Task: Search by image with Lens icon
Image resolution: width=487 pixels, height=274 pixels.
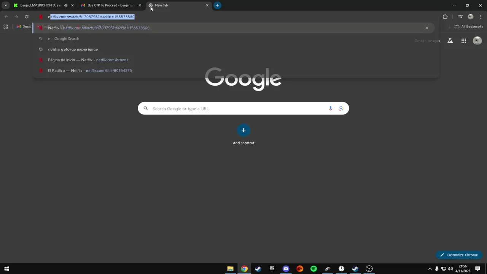Action: pyautogui.click(x=341, y=108)
